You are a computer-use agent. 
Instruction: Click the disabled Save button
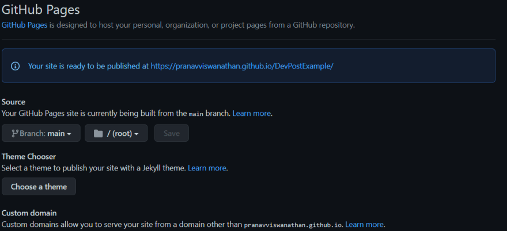coord(171,133)
